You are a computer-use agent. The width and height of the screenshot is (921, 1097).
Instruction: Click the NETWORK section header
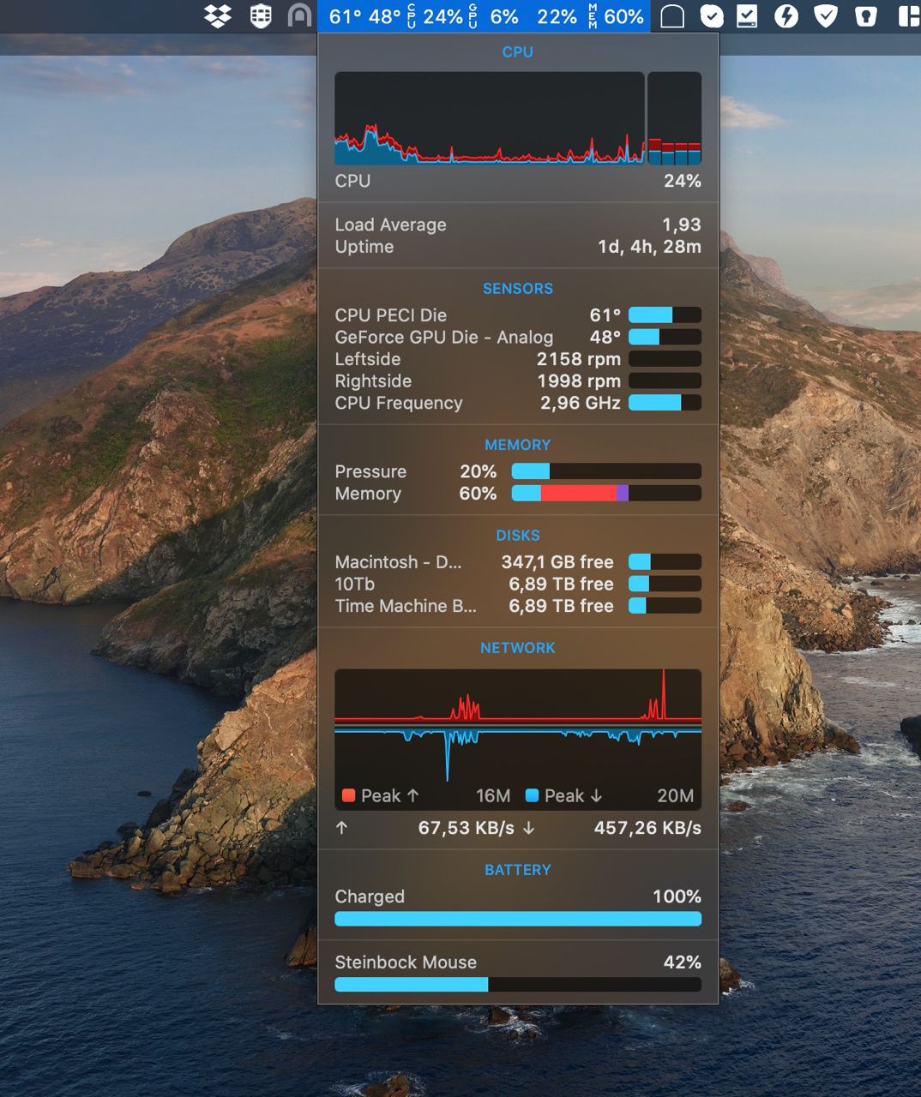[x=518, y=648]
